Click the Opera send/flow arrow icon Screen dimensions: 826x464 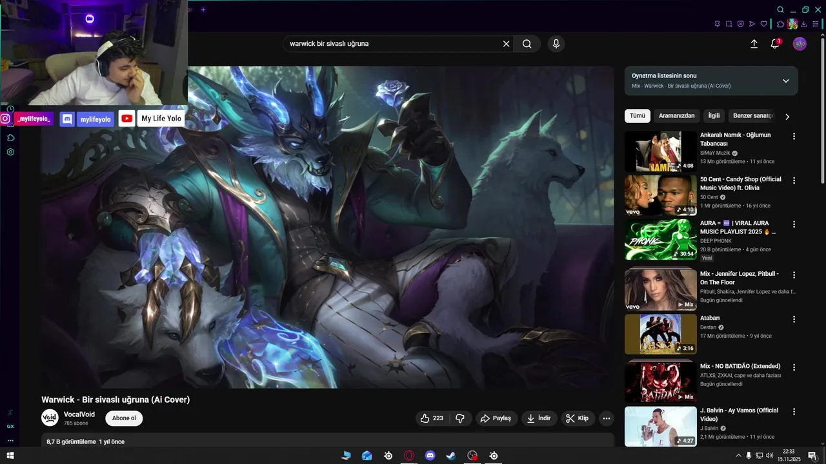pyautogui.click(x=752, y=24)
